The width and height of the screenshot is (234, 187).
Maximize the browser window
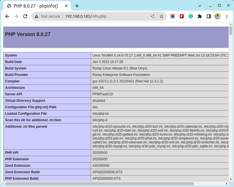coord(219,6)
